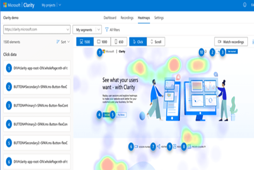
Task: Switch to tablet 1000 width view
Action: tap(102, 42)
